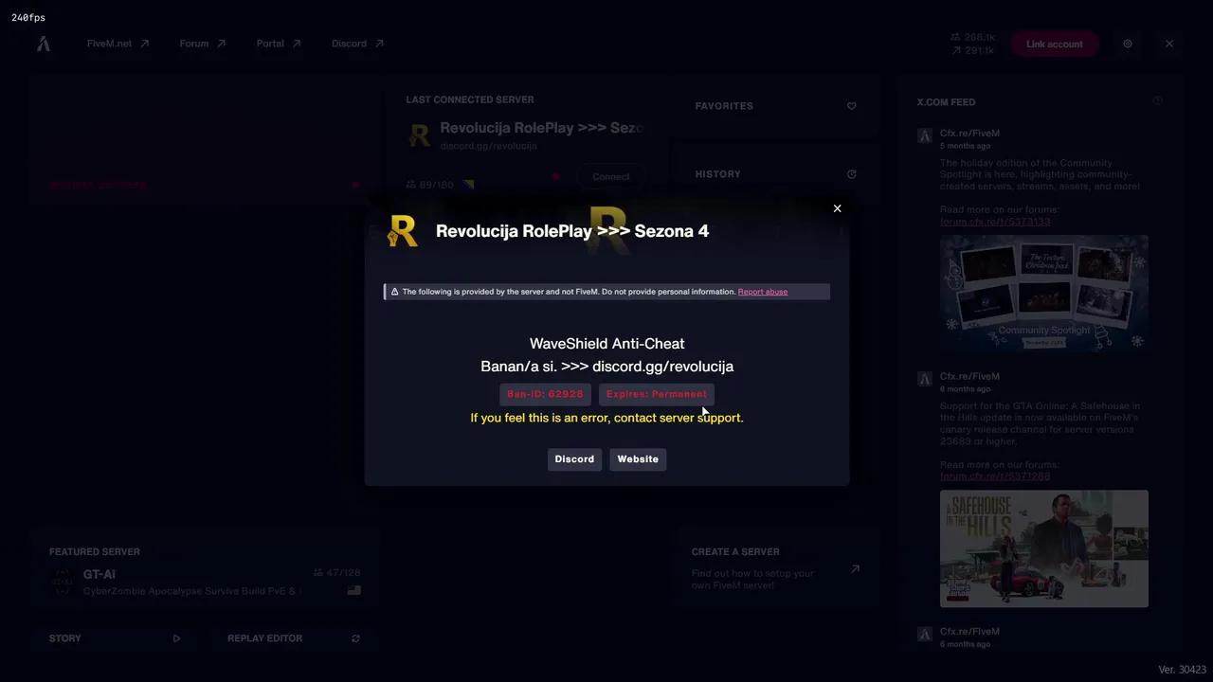Click the History clock icon
The width and height of the screenshot is (1213, 682).
click(x=851, y=174)
